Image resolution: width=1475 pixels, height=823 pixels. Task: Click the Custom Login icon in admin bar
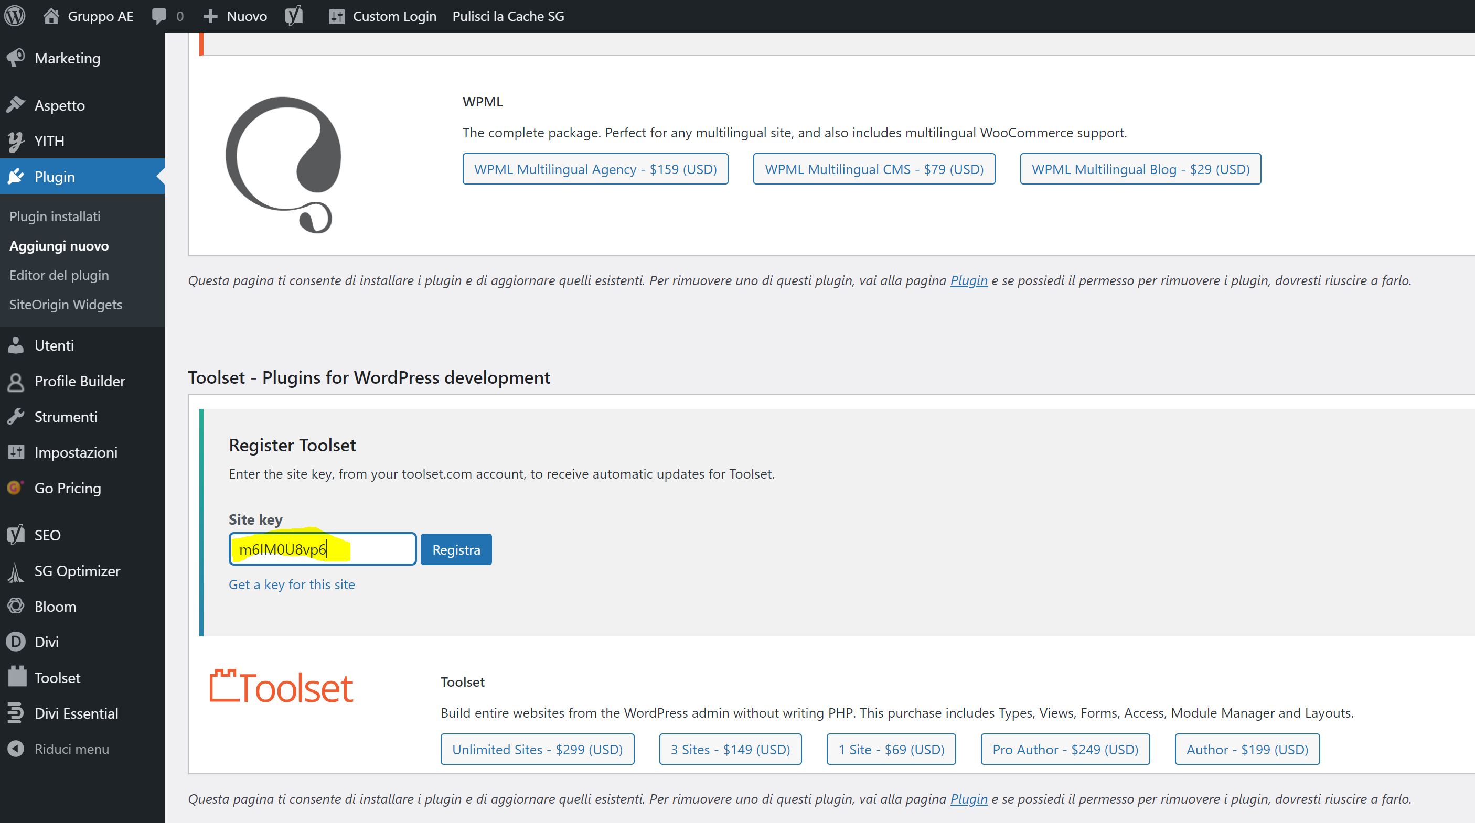coord(337,17)
